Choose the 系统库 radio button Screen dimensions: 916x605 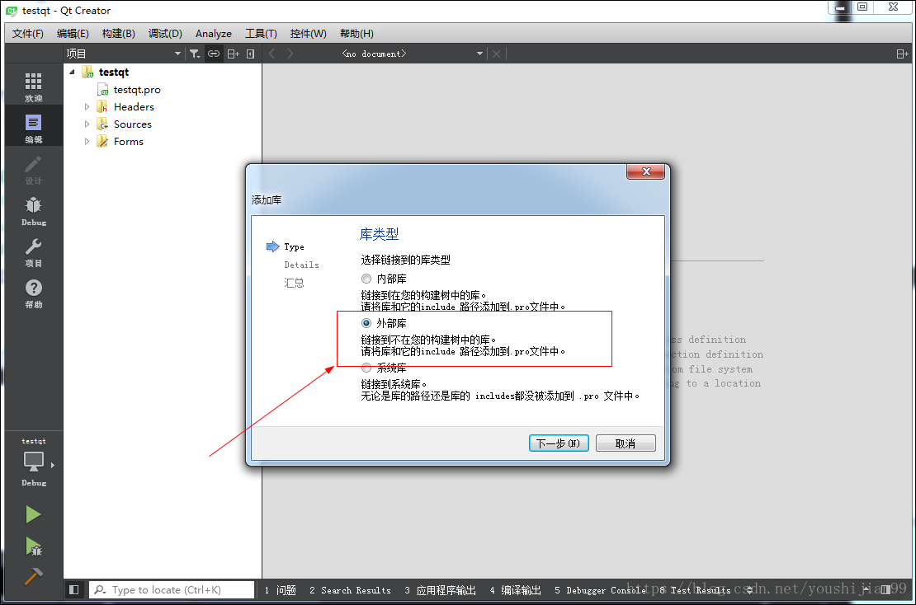366,368
